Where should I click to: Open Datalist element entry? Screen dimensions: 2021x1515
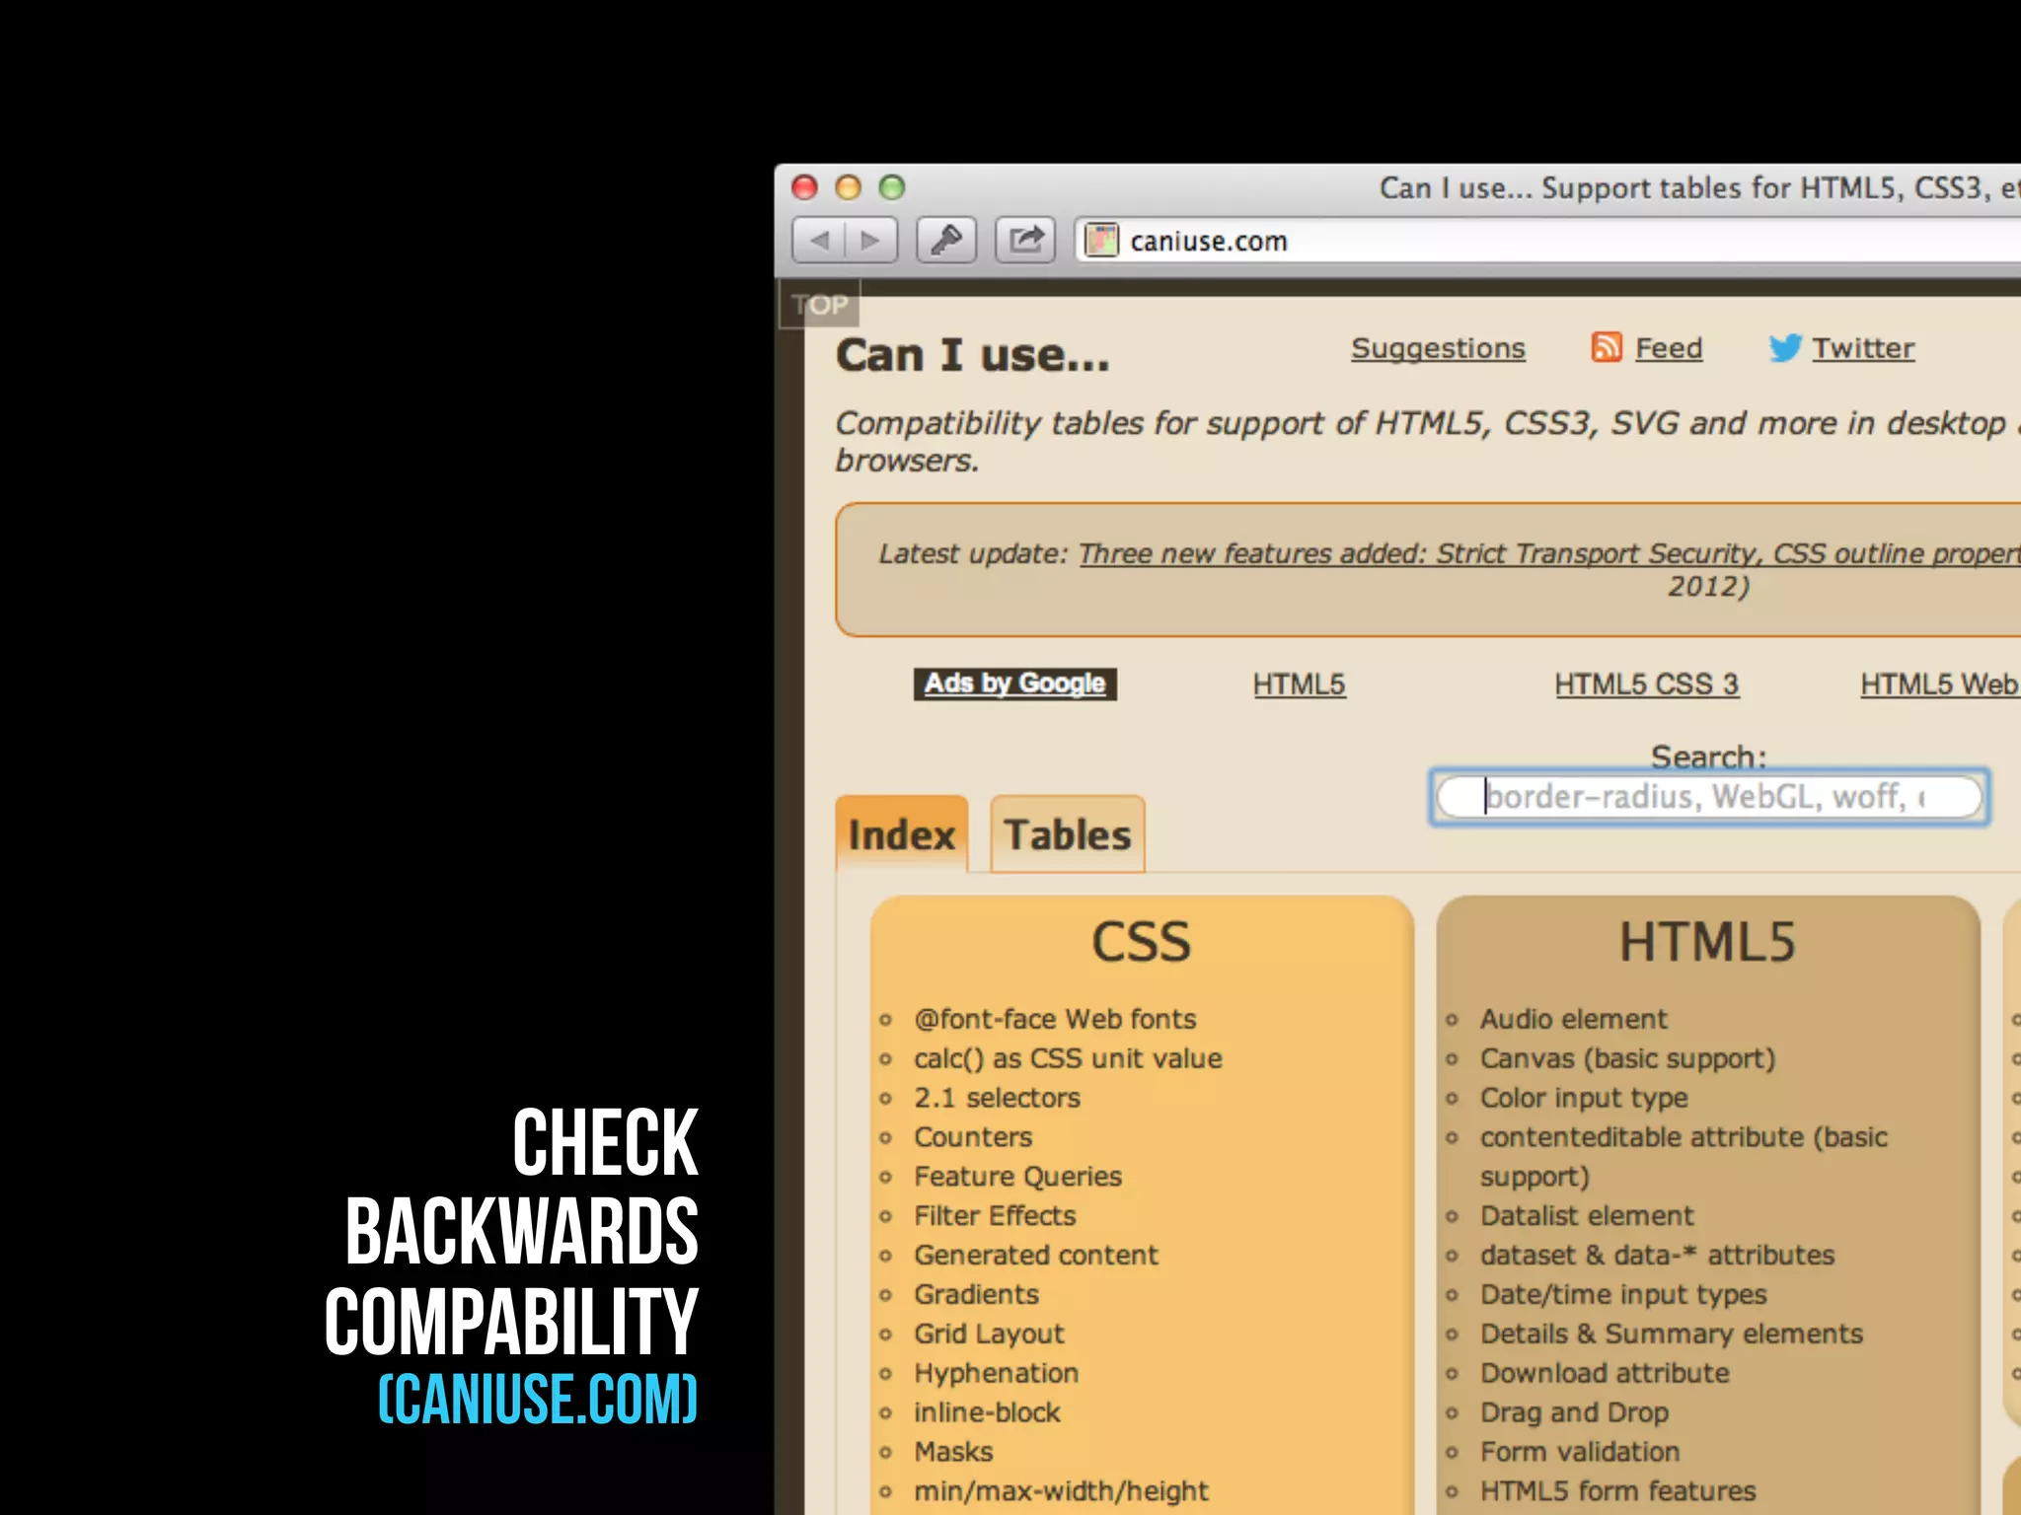1587,1216
